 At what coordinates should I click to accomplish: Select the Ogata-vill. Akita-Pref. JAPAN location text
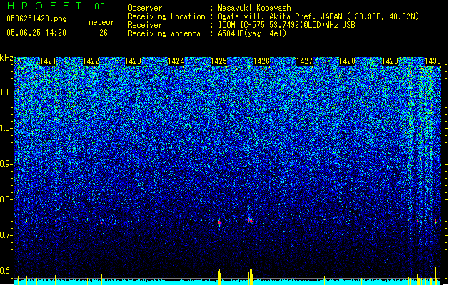[318, 16]
